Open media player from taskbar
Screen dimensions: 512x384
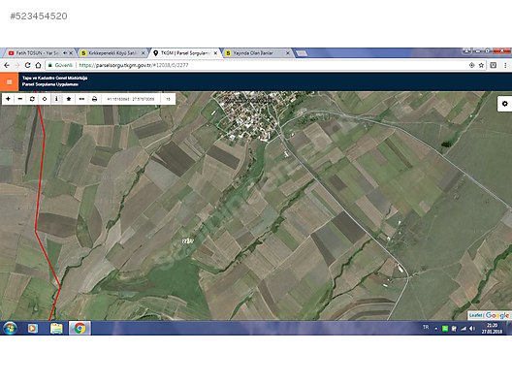[x=32, y=328]
